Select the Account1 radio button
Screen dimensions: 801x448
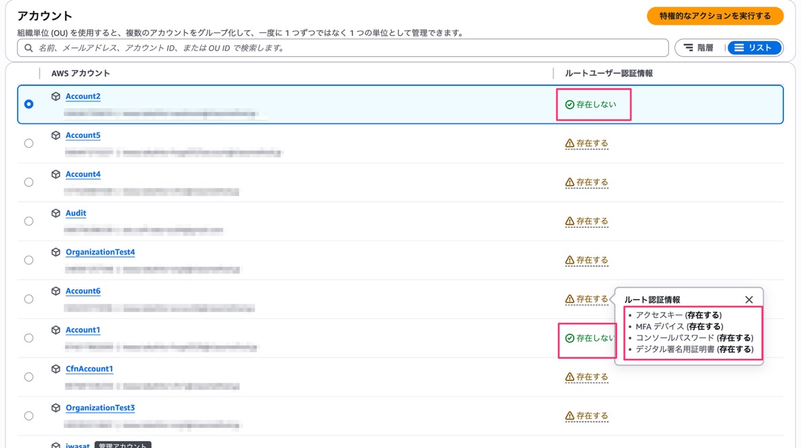click(28, 338)
